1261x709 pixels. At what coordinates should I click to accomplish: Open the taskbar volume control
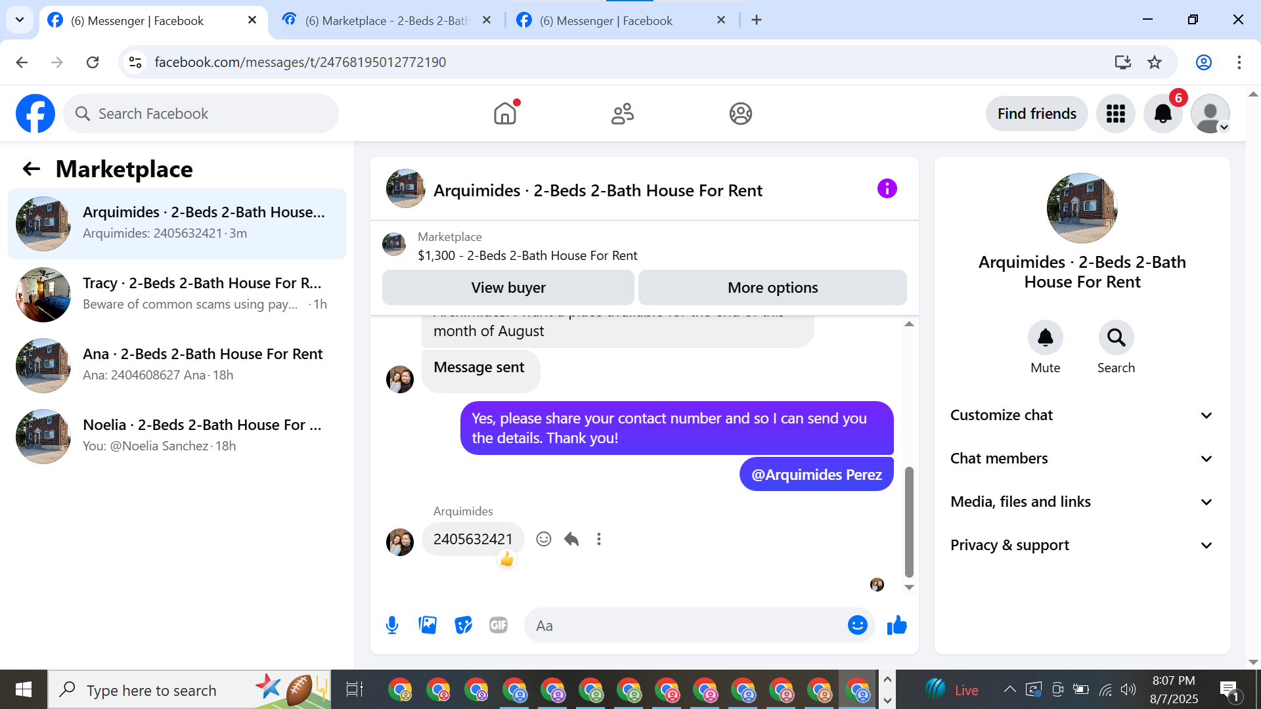pos(1128,689)
